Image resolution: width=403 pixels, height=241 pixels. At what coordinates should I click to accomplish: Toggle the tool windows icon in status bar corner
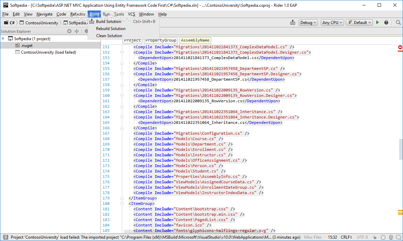pos(6,237)
